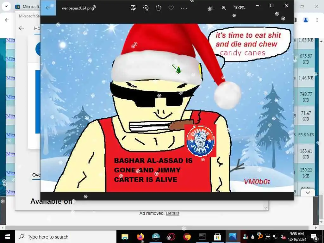Launch Firefox from the taskbar
The image size is (324, 243).
point(140,237)
